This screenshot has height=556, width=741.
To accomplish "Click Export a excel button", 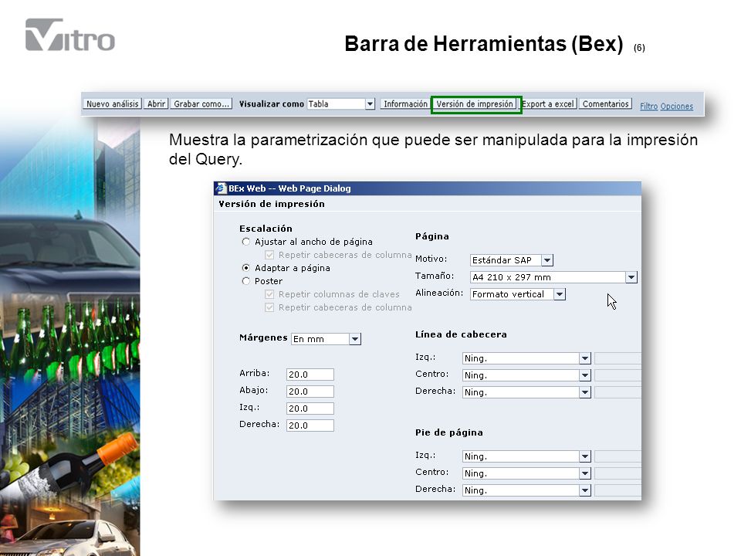I will [x=548, y=104].
